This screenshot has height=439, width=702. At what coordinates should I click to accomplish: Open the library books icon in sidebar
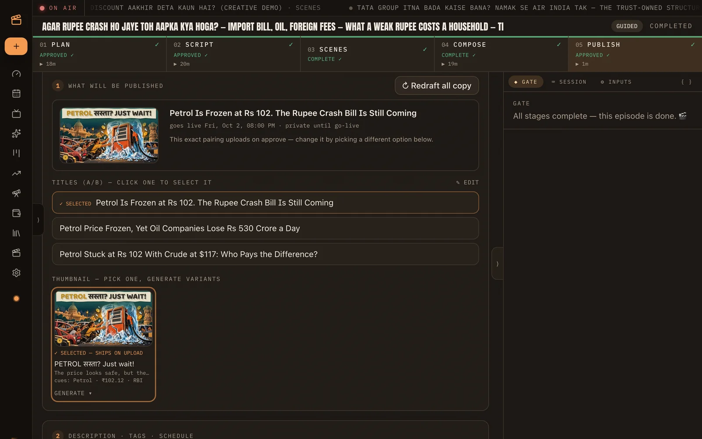pos(16,233)
